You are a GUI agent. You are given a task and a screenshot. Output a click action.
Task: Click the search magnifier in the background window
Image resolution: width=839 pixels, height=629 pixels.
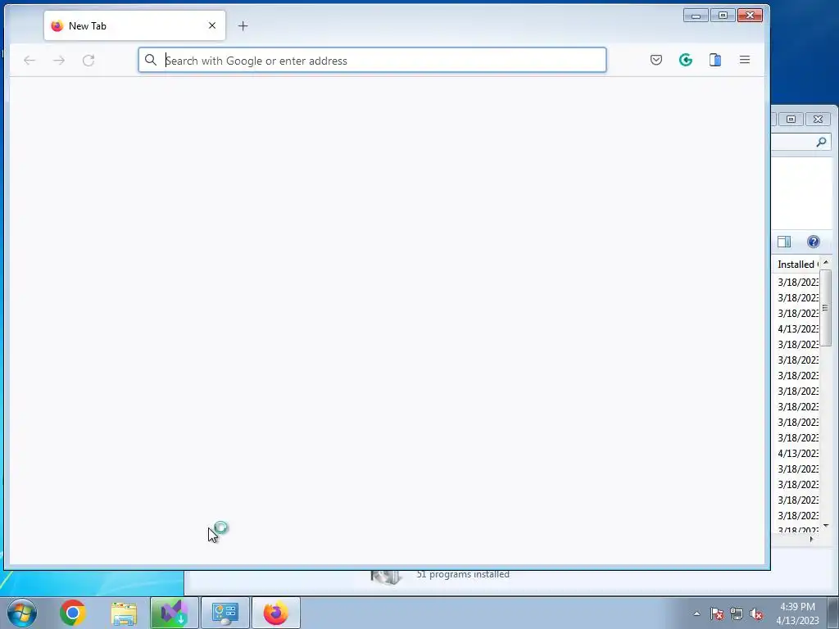coord(821,142)
